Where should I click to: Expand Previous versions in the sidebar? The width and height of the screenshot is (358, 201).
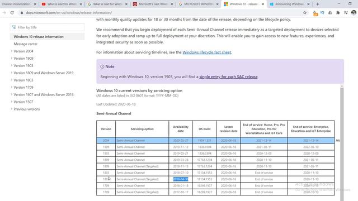tap(26, 109)
